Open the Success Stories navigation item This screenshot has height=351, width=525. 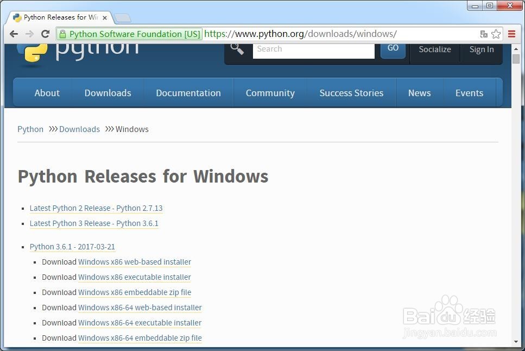pos(351,93)
